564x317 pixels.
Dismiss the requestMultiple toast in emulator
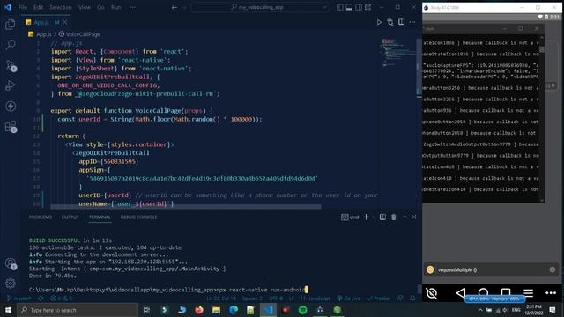(553, 269)
